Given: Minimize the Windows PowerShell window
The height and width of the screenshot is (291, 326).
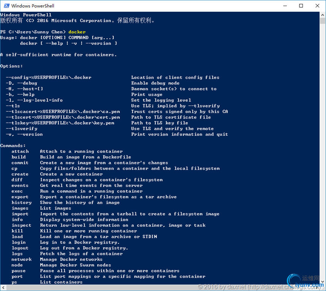Looking at the screenshot, I should [x=285, y=6].
